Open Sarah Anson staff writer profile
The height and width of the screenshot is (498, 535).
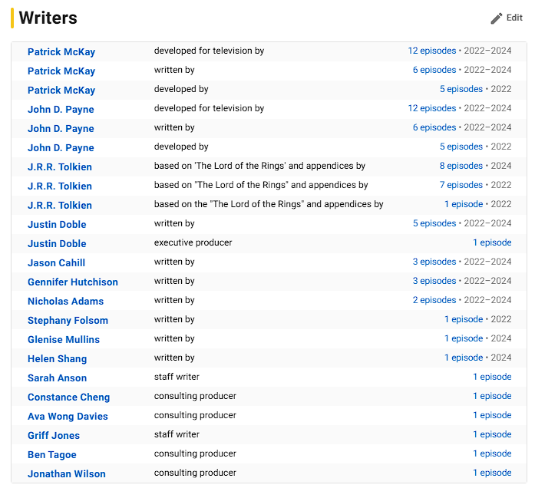pyautogui.click(x=58, y=378)
